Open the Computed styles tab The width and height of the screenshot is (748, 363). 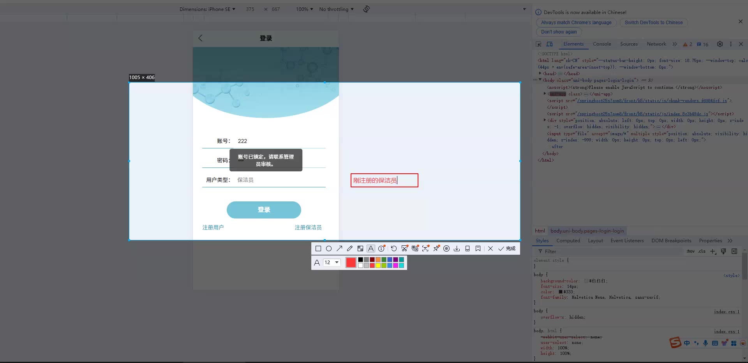tap(568, 241)
